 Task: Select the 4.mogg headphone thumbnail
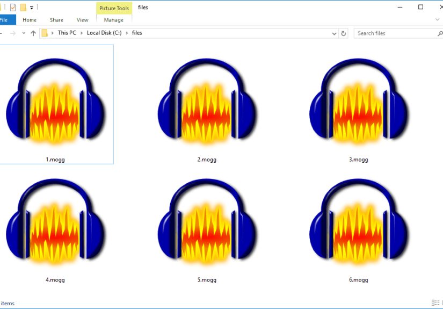pyautogui.click(x=55, y=221)
